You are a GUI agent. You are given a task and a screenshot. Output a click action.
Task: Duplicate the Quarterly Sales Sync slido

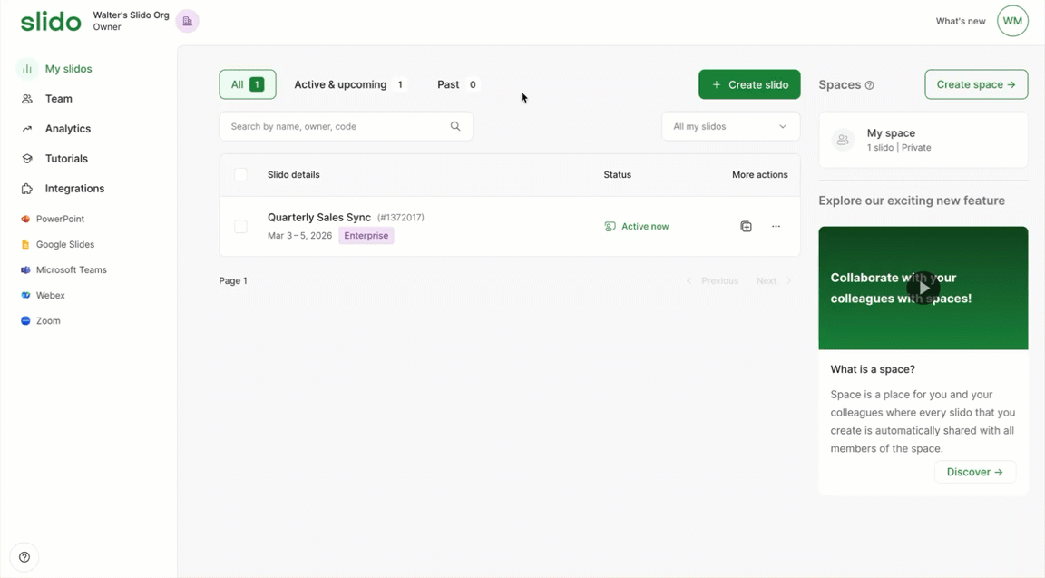746,227
